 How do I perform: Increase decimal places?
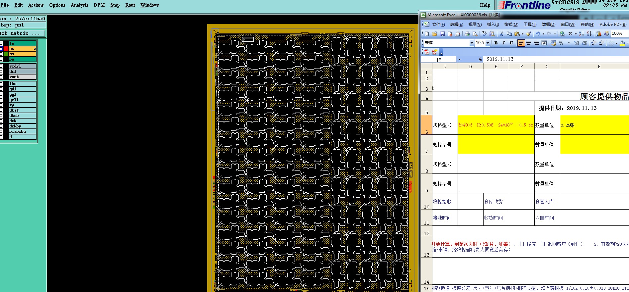[x=577, y=43]
